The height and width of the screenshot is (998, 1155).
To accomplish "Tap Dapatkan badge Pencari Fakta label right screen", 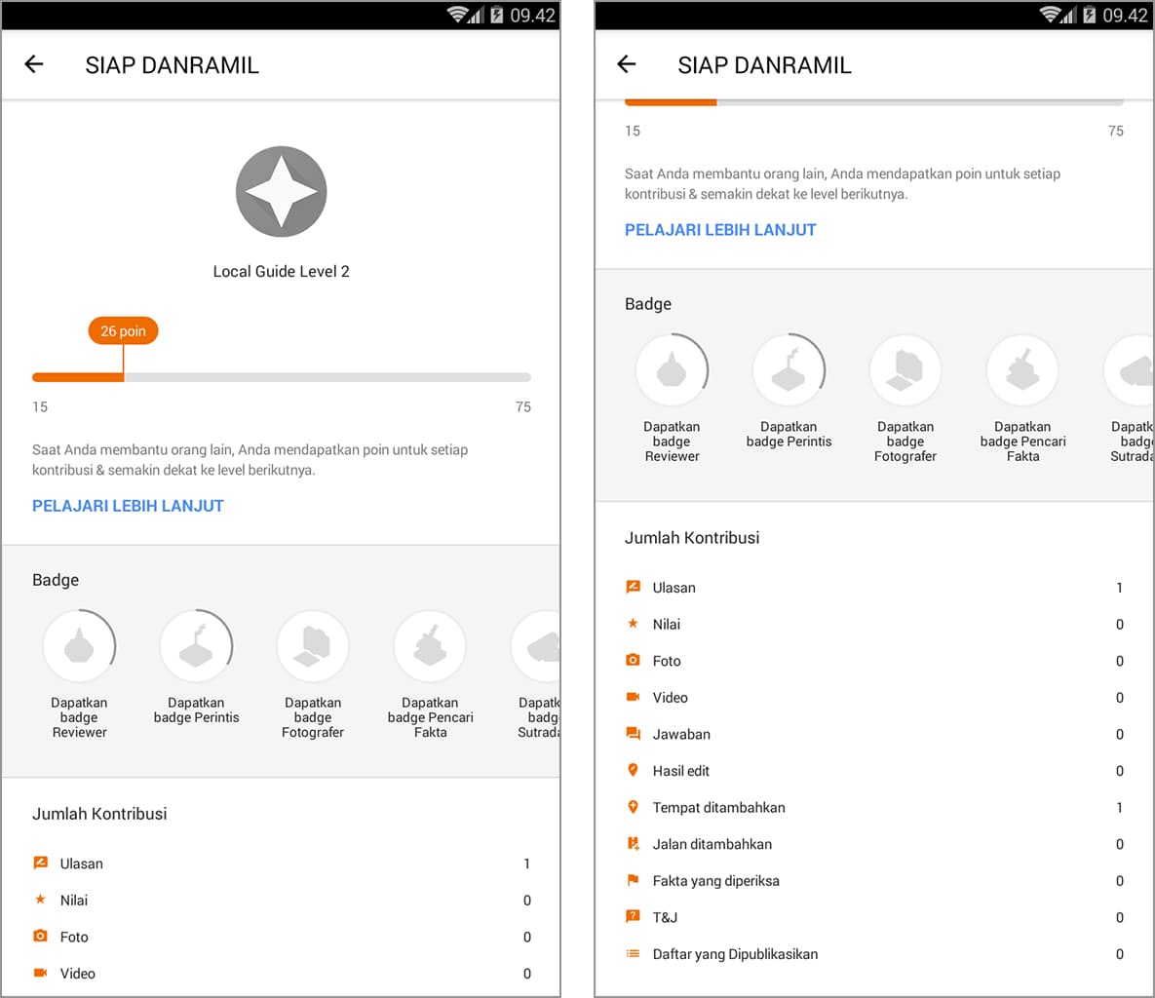I will click(x=1022, y=441).
